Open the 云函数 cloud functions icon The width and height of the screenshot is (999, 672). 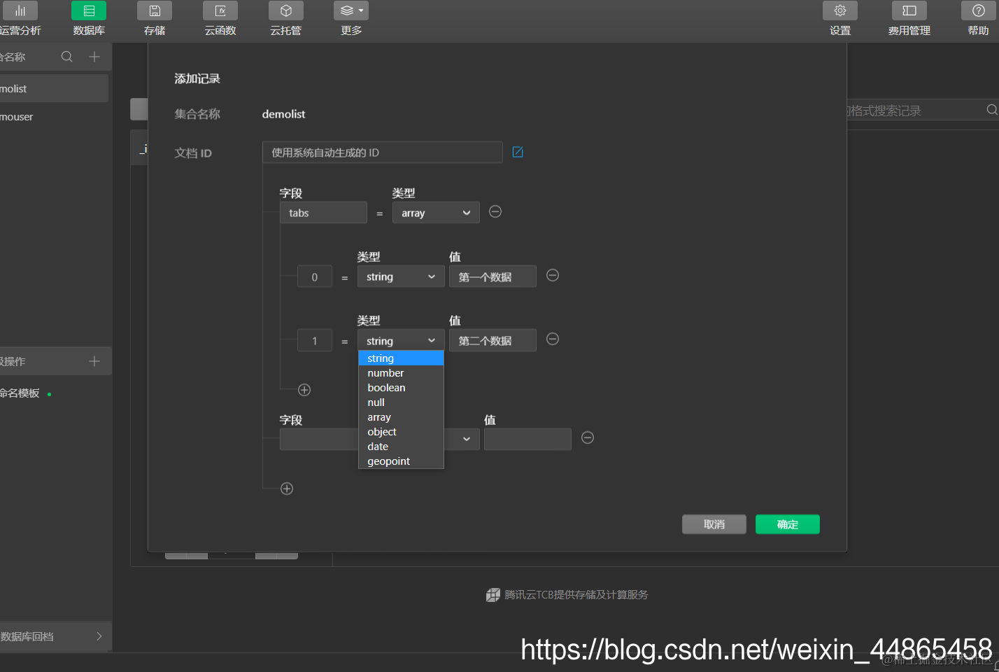pos(220,10)
